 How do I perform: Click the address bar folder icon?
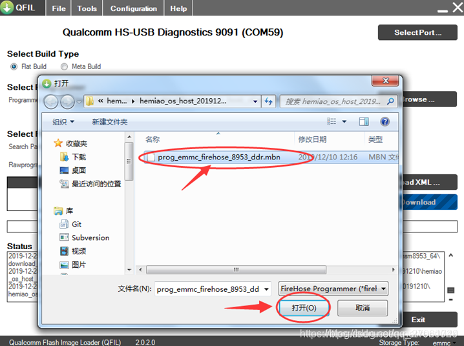point(90,101)
